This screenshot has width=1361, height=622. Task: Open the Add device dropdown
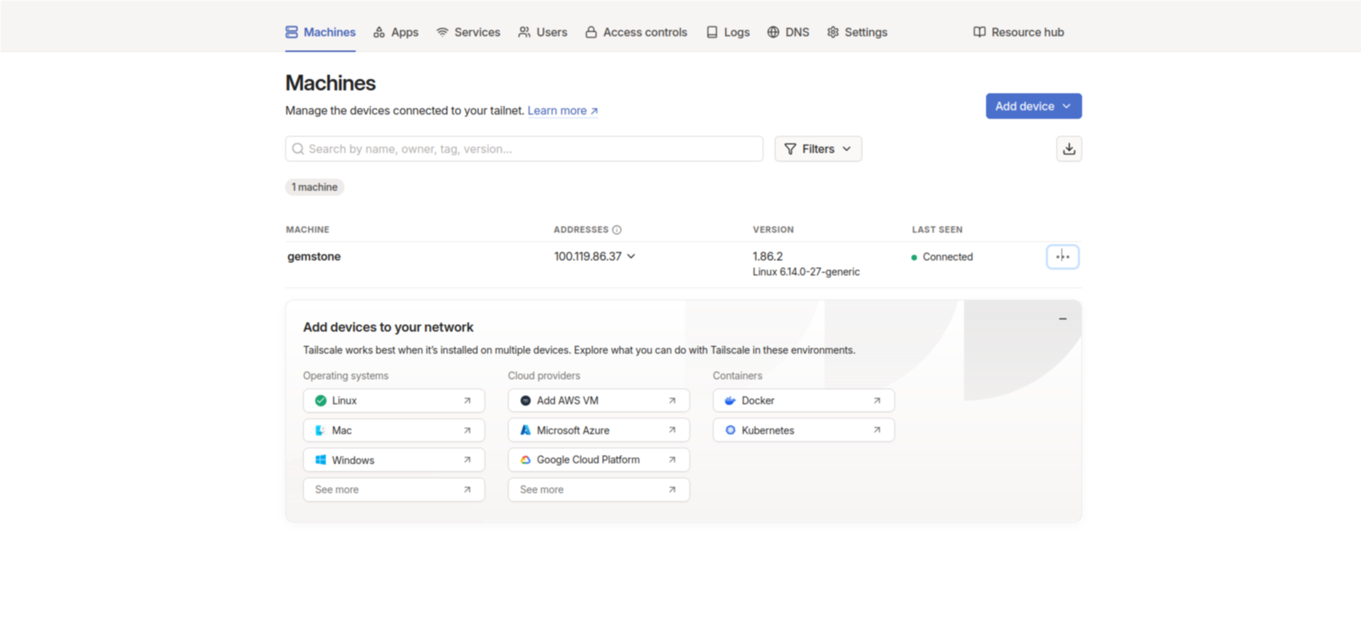1034,106
